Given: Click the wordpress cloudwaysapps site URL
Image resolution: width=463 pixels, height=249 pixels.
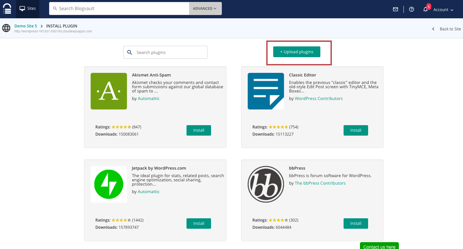Looking at the screenshot, I should pyautogui.click(x=53, y=31).
